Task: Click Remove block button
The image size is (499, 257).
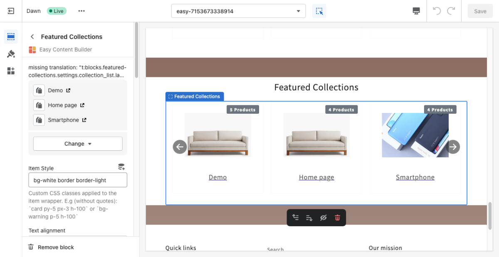Action: click(x=51, y=247)
